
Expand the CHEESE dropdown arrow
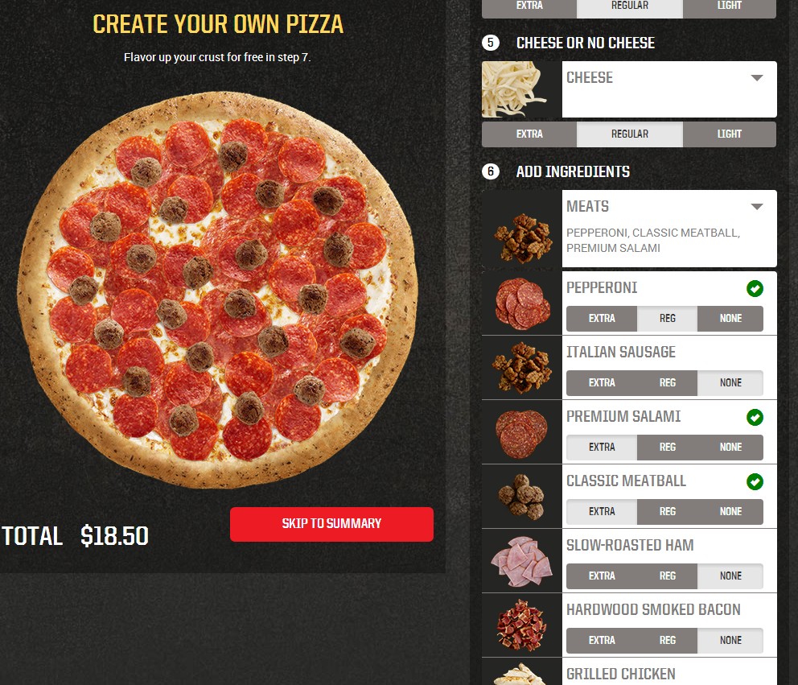point(757,78)
